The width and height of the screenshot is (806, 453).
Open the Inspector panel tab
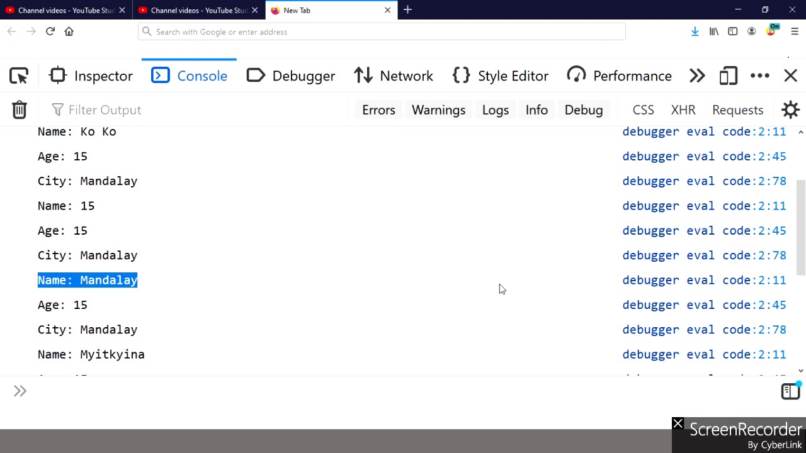[x=91, y=76]
